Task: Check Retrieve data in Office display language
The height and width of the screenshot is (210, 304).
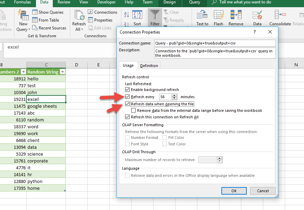Action: pos(127,175)
